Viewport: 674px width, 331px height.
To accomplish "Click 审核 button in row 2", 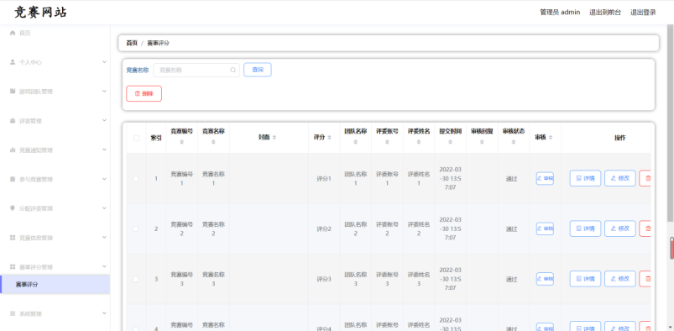I will pyautogui.click(x=545, y=229).
